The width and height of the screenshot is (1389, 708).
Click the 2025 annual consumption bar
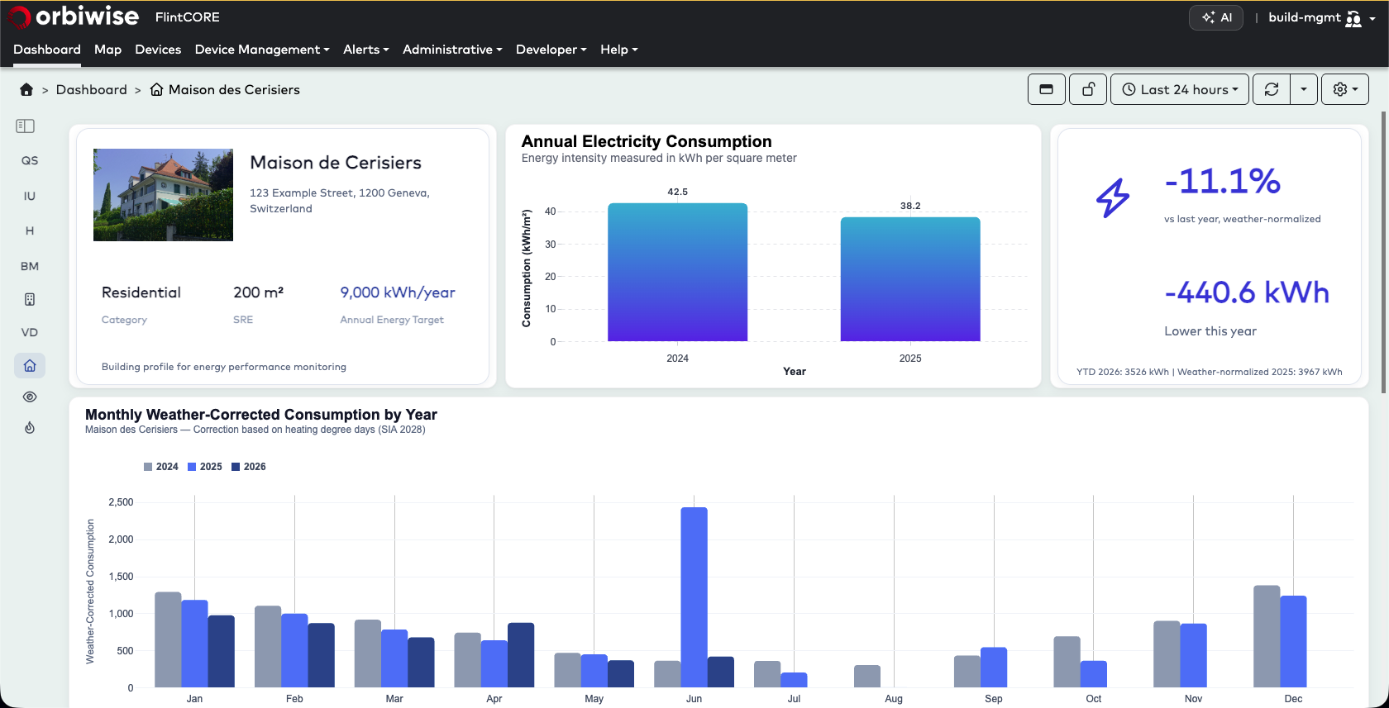click(x=910, y=279)
